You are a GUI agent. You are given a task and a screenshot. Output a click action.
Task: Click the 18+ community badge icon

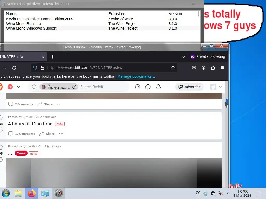click(10, 87)
